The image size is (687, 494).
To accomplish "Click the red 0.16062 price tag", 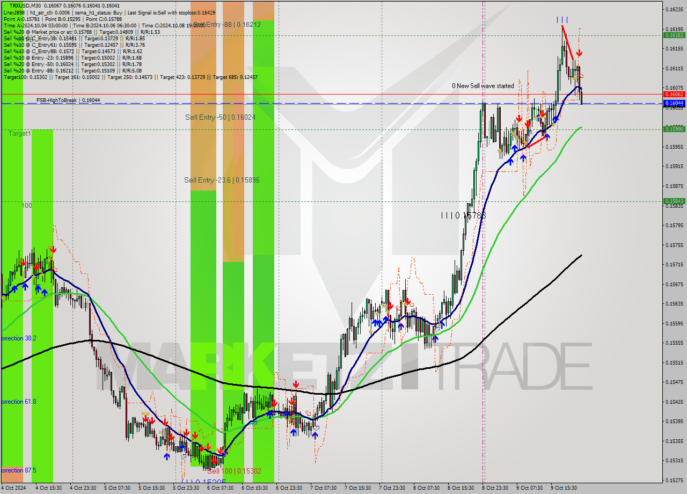I will click(674, 94).
